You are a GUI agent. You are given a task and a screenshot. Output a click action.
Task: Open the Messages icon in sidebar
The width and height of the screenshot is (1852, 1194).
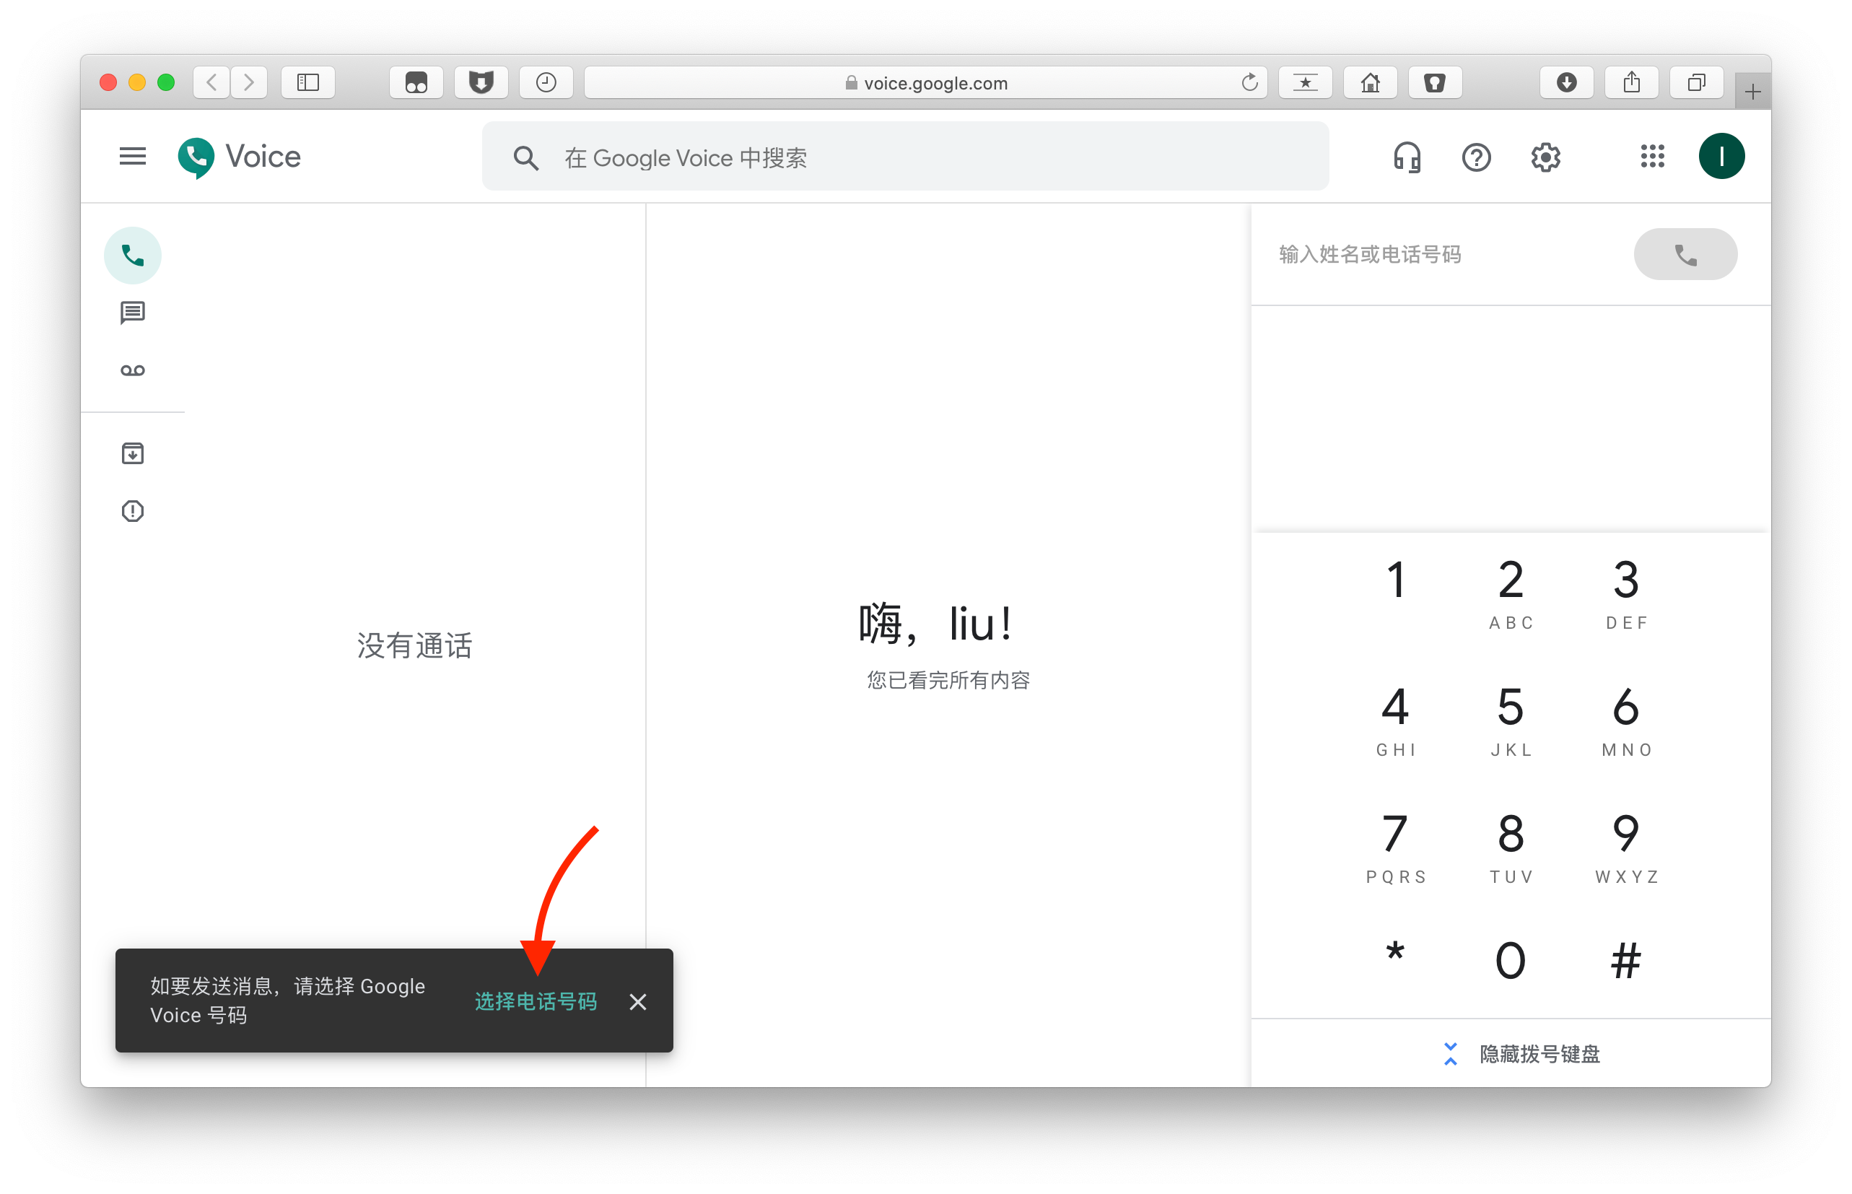(133, 313)
